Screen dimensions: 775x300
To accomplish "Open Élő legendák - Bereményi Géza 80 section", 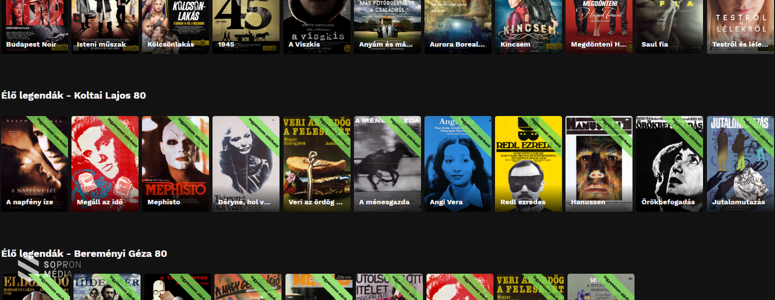I will tap(84, 254).
